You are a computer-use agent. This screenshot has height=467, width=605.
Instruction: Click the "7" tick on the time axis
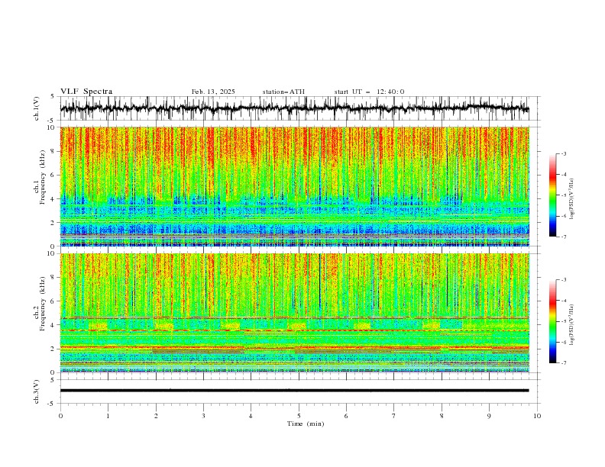394,416
